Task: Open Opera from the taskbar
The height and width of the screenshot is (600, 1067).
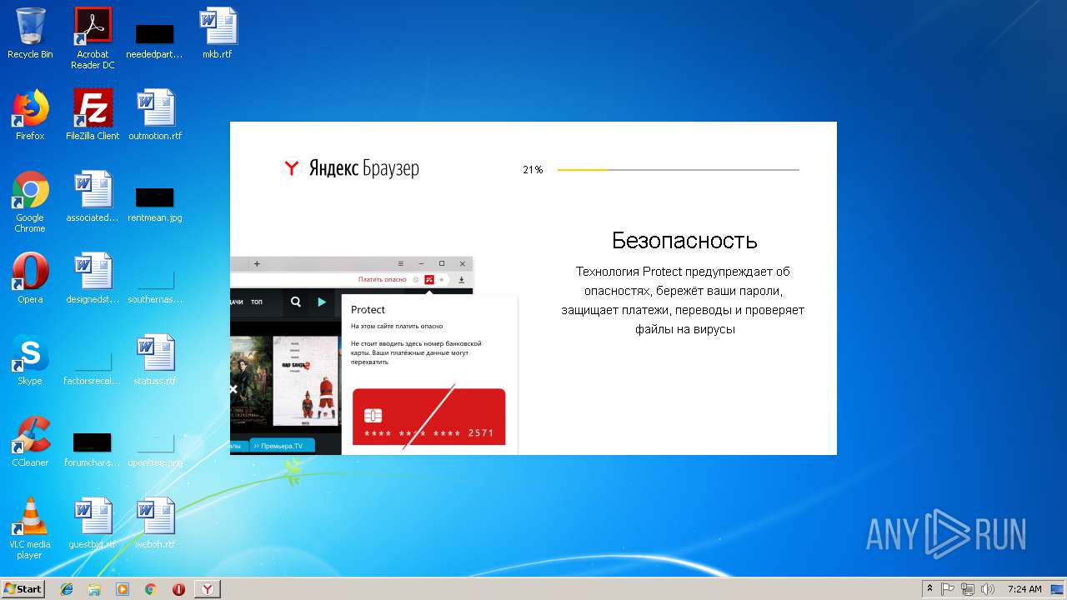Action: [178, 589]
